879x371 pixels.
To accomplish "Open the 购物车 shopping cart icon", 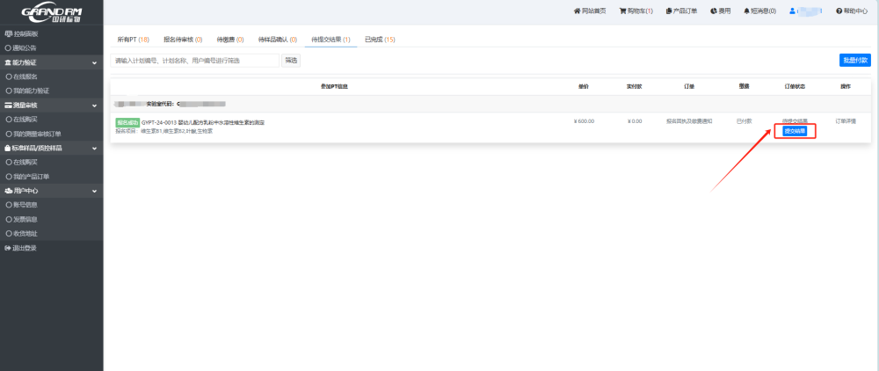I will (622, 11).
